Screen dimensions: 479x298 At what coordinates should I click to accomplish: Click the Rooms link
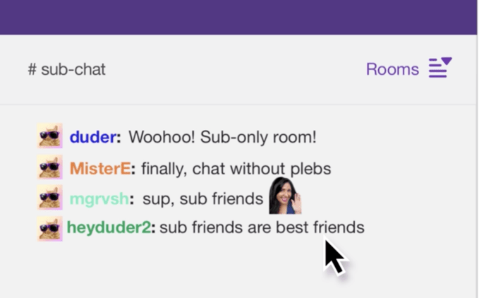[392, 69]
